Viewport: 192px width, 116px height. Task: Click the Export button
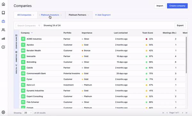click(x=180, y=25)
